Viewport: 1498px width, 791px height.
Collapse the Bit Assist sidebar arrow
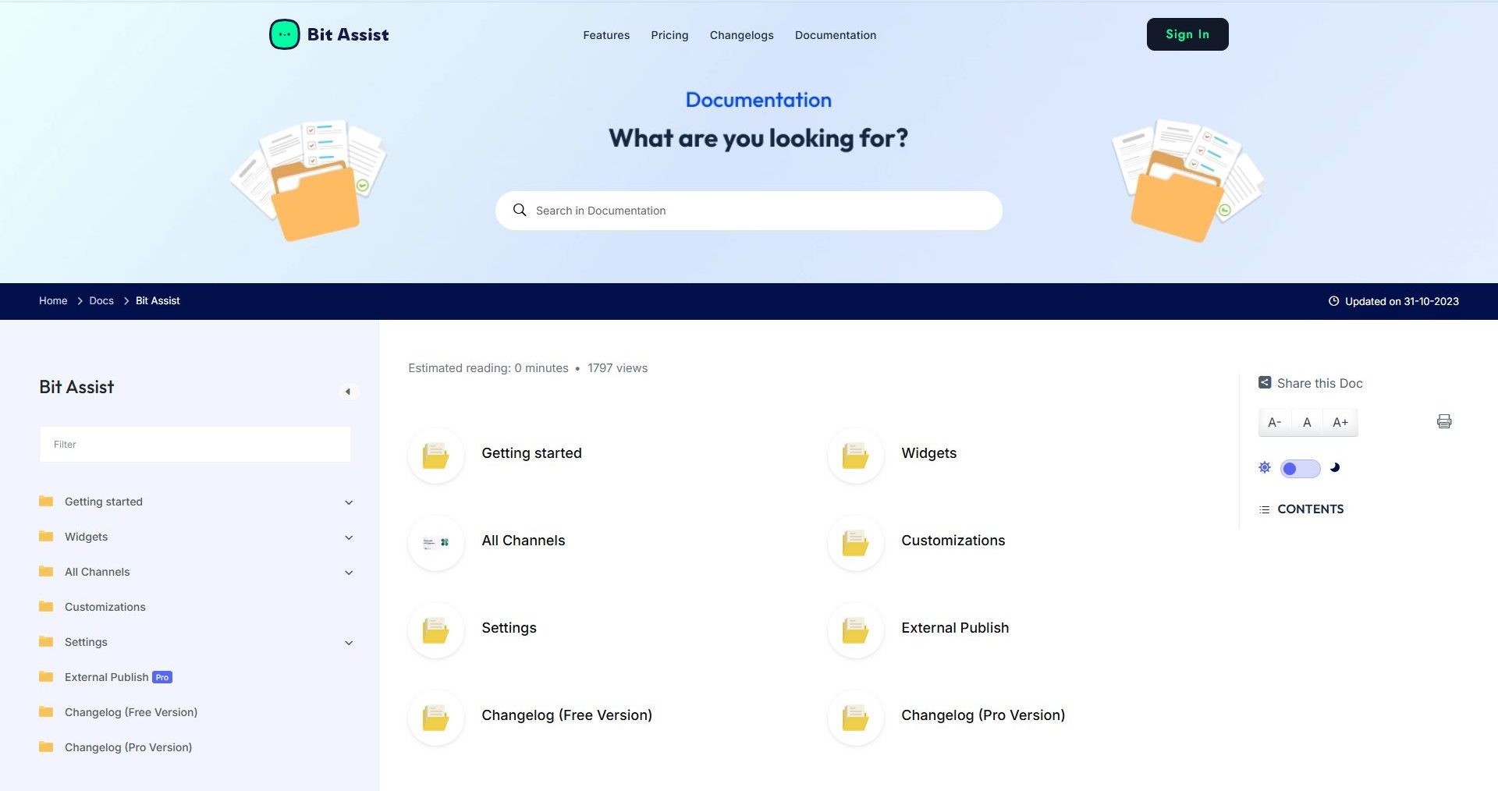348,392
